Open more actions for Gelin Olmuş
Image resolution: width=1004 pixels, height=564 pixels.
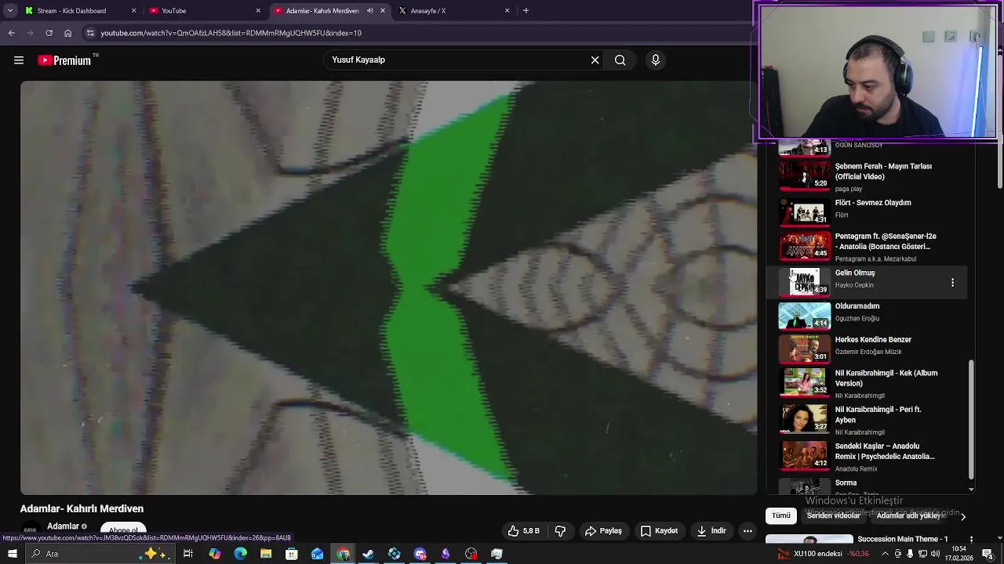952,283
